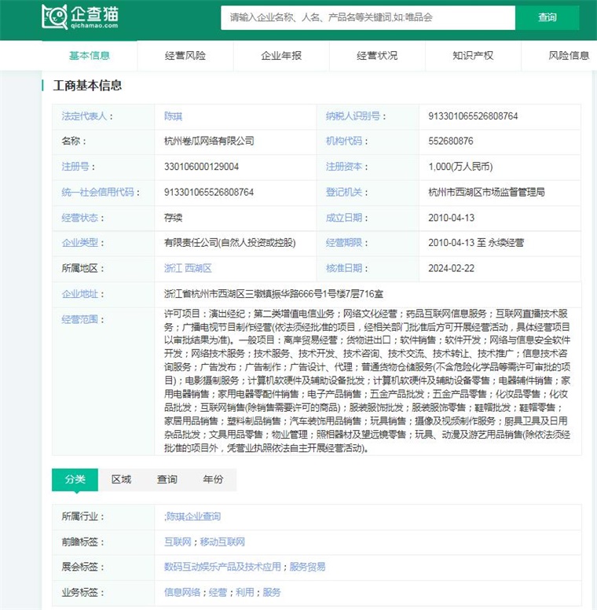Select 杭州市西湖区市场监督管理局 text

486,192
